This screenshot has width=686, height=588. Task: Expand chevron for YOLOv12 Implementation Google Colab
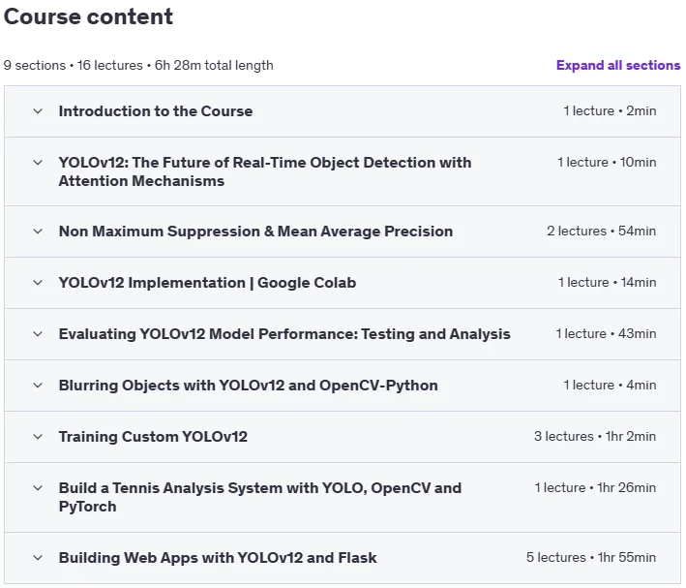[38, 283]
